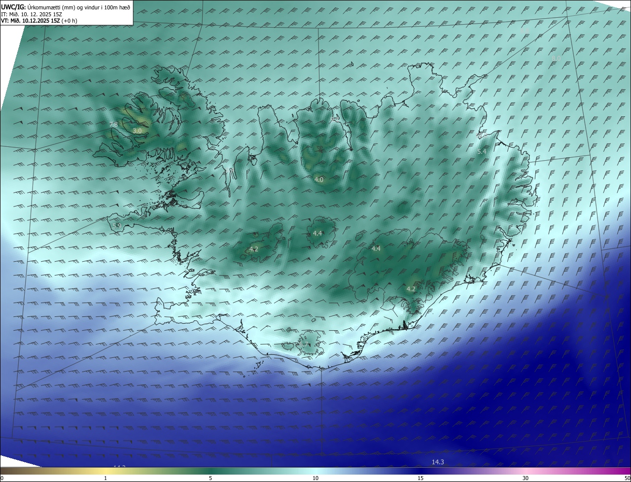Click the 4.2 label inside the Langjökull glacier outline

point(253,249)
